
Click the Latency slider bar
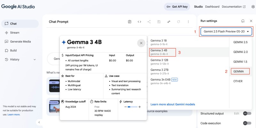pos(132,107)
